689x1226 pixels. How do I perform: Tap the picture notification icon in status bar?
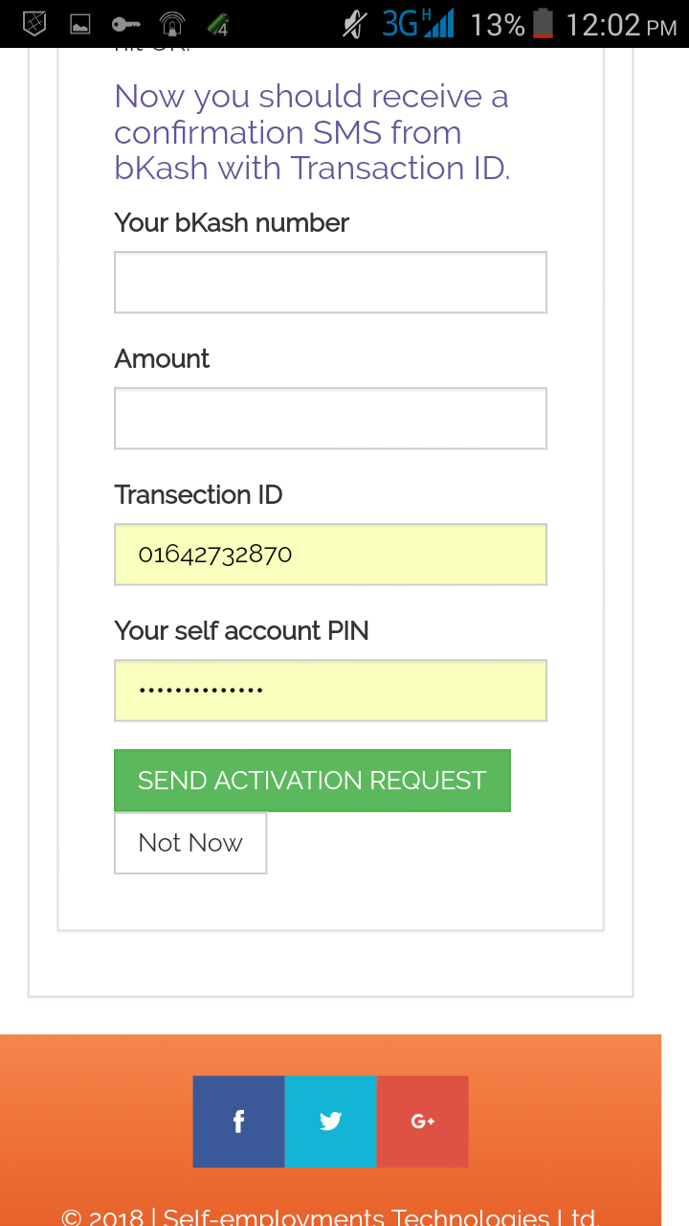pyautogui.click(x=80, y=24)
